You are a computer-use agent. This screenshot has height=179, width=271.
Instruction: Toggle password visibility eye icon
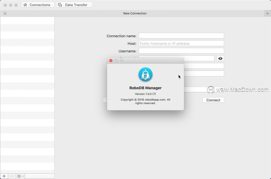pos(220,58)
